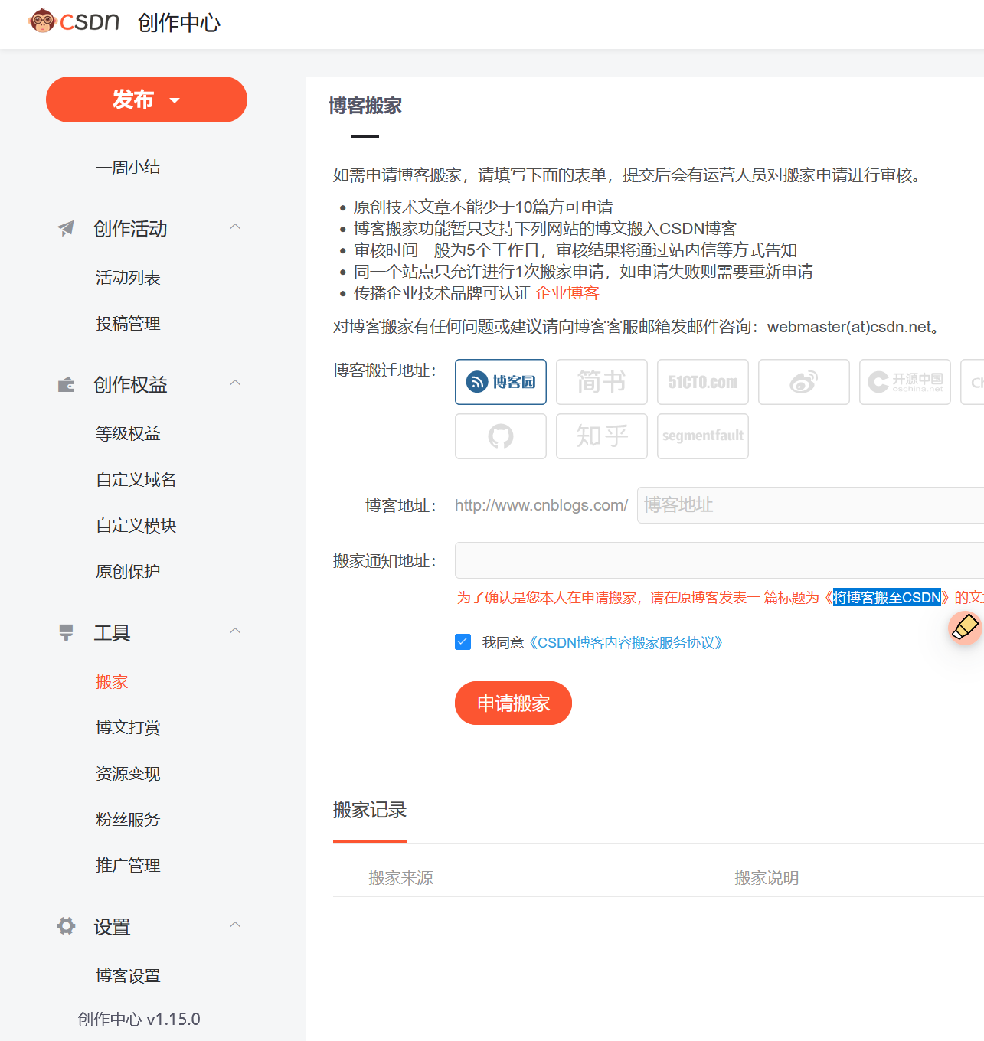This screenshot has height=1041, width=984.
Task: Click the 博客搬家 page heading
Action: click(x=365, y=106)
